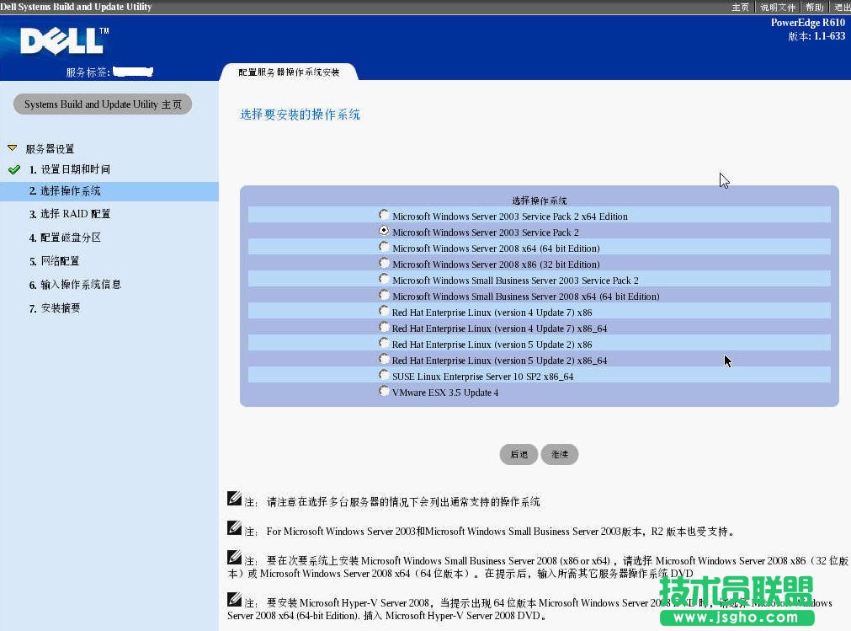Image resolution: width=851 pixels, height=631 pixels.
Task: Collapse the 服务器设置 section
Action: pyautogui.click(x=12, y=148)
